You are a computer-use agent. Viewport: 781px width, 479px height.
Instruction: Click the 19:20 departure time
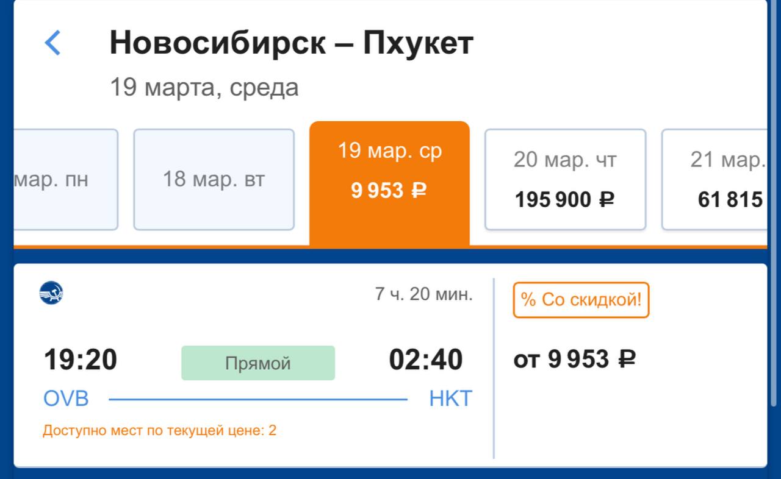pos(80,360)
